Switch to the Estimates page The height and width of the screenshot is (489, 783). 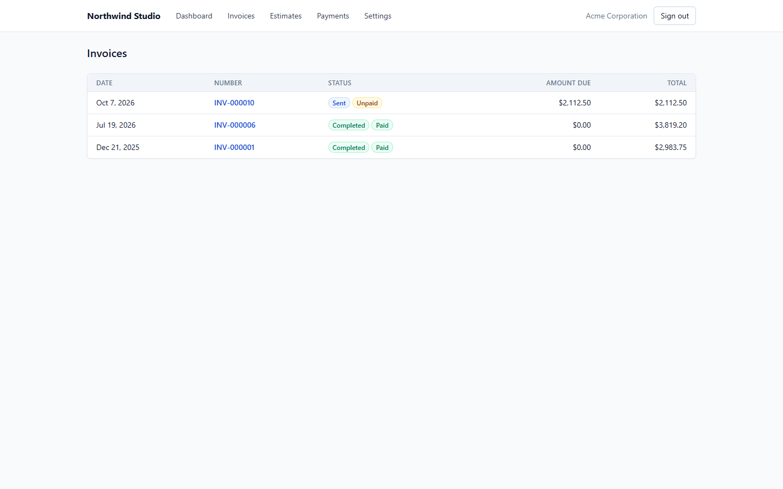tap(285, 16)
